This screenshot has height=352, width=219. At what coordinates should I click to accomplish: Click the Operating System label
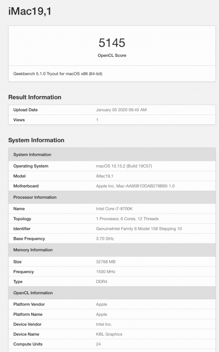point(31,166)
